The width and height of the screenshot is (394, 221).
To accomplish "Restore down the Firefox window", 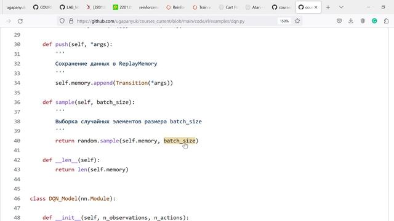I will click(x=383, y=7).
